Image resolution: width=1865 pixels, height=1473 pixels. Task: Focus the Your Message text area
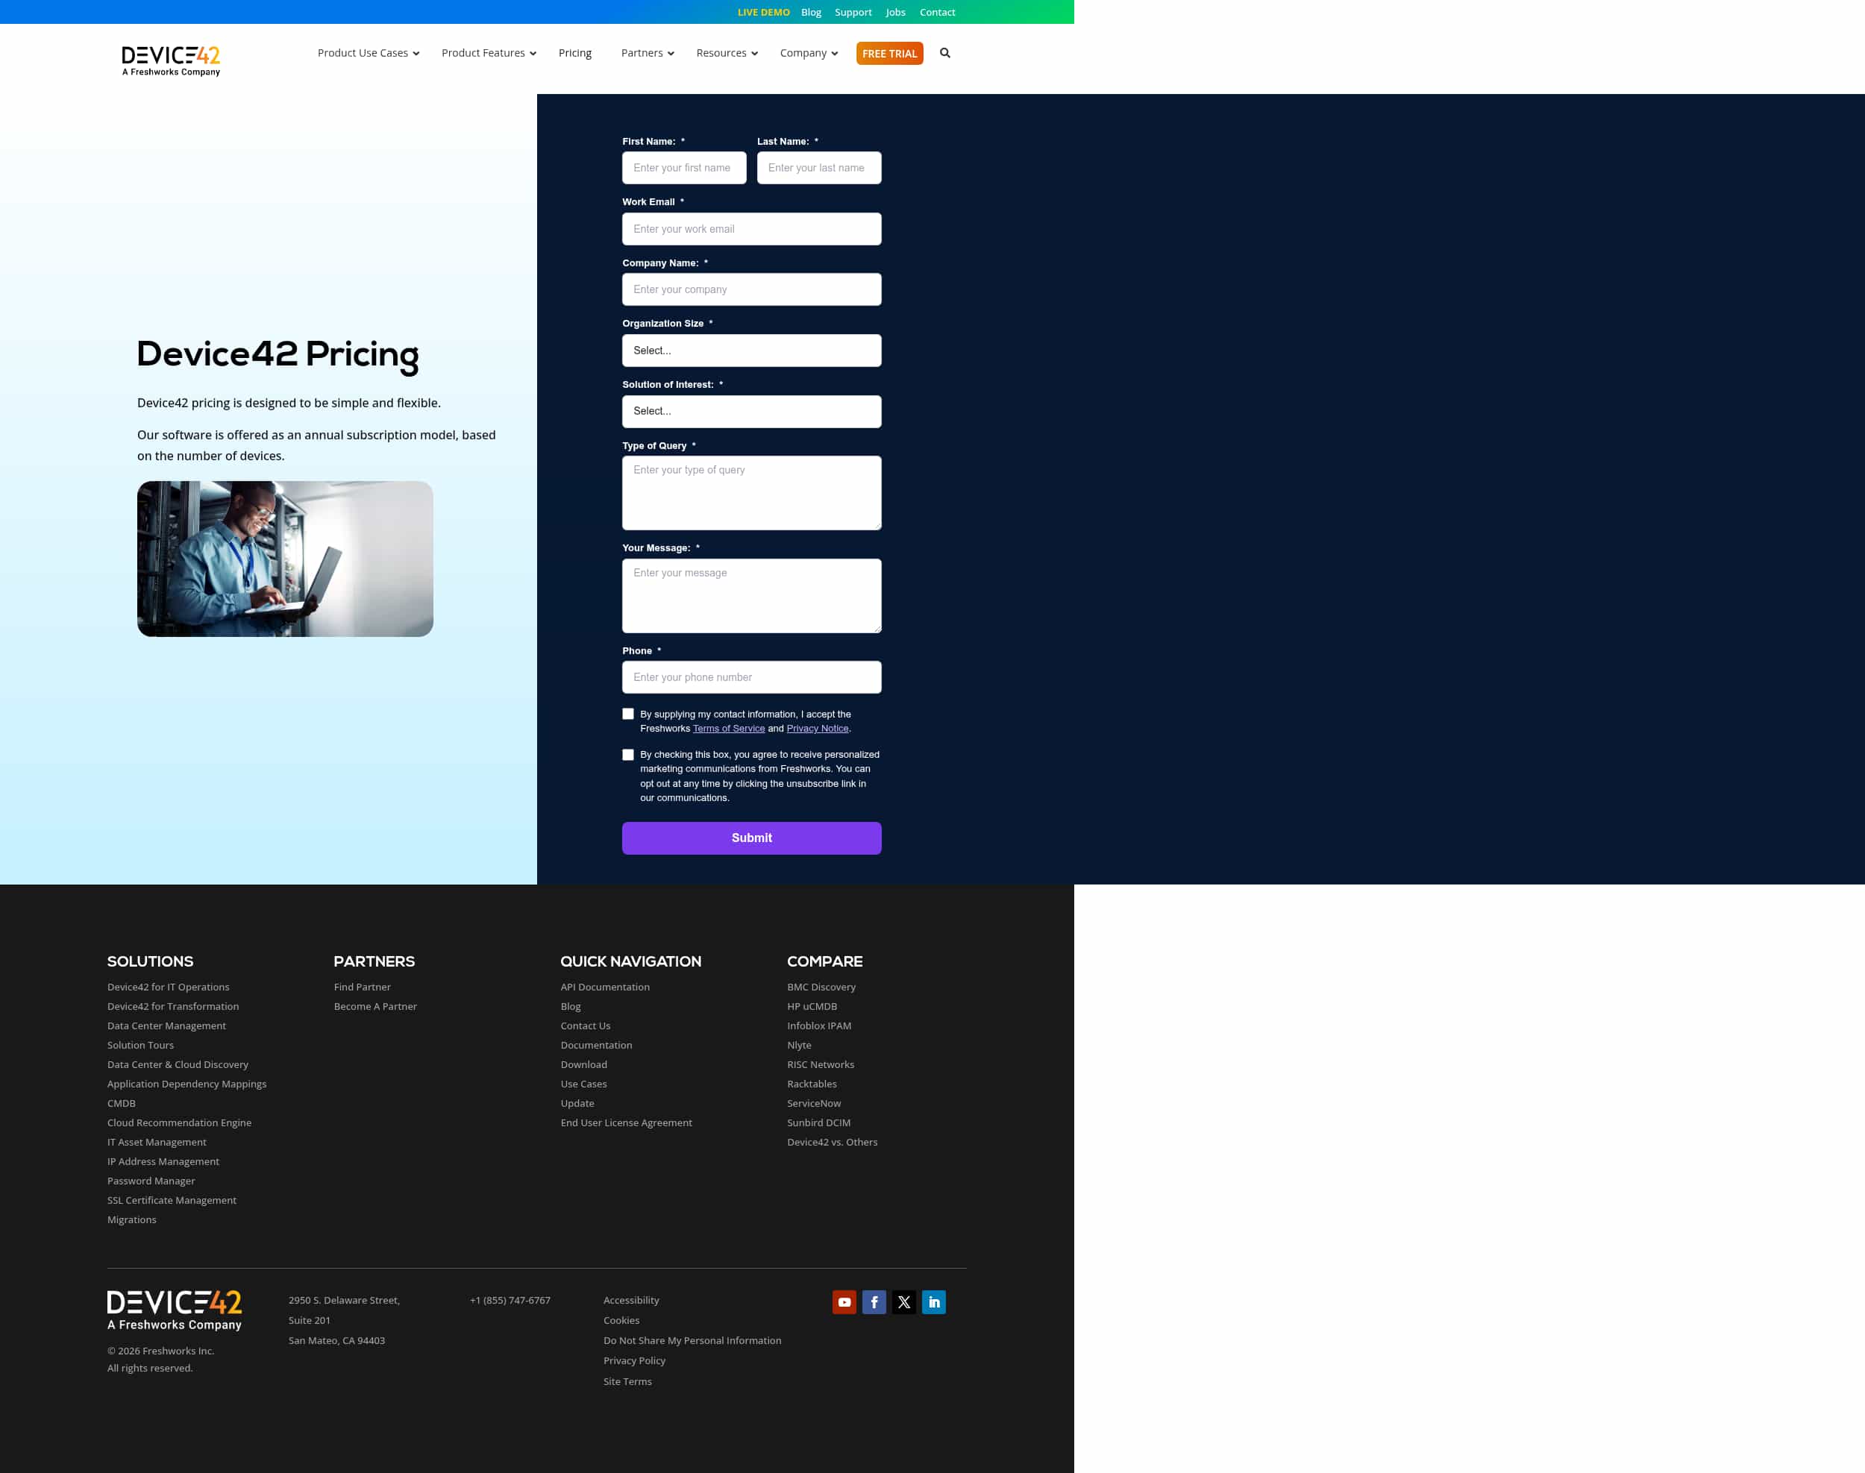pyautogui.click(x=751, y=596)
